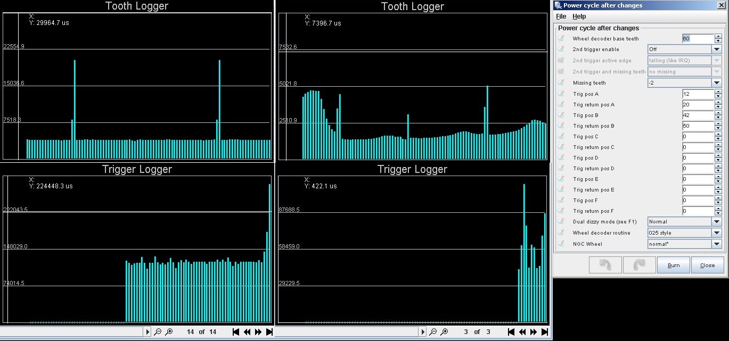
Task: Click the pencil icon beside Missing teeth
Action: tap(561, 82)
